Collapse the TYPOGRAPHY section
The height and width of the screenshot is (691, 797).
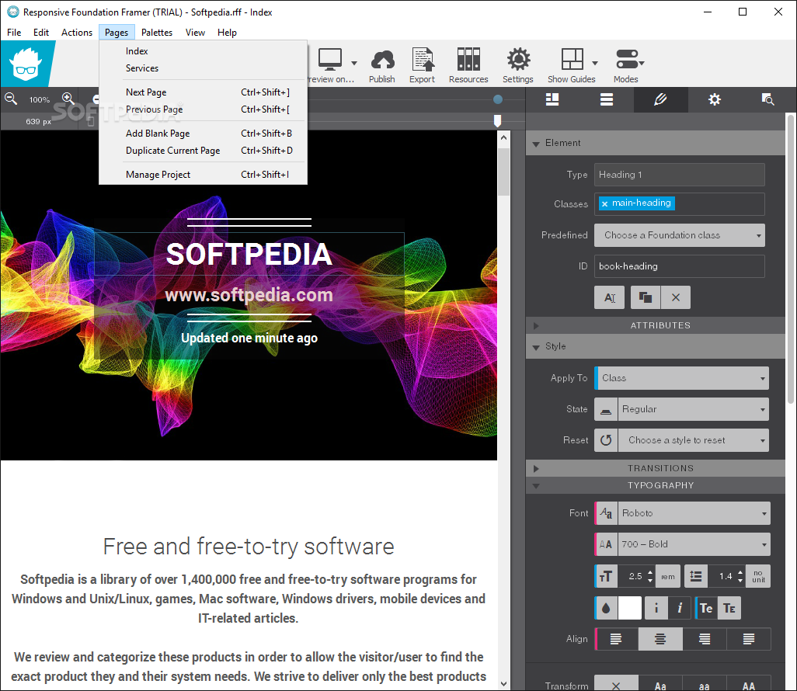[536, 486]
